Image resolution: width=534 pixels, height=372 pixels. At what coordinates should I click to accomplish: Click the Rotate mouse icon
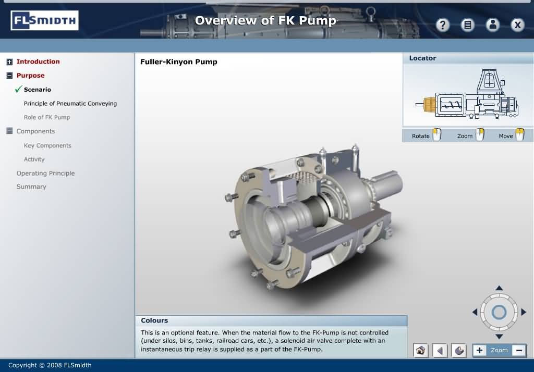click(436, 135)
